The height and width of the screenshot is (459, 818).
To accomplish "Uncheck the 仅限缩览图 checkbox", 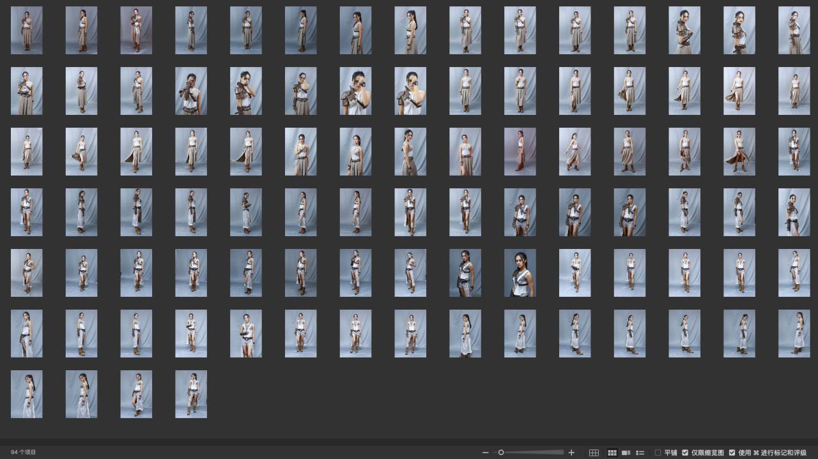I will (685, 453).
